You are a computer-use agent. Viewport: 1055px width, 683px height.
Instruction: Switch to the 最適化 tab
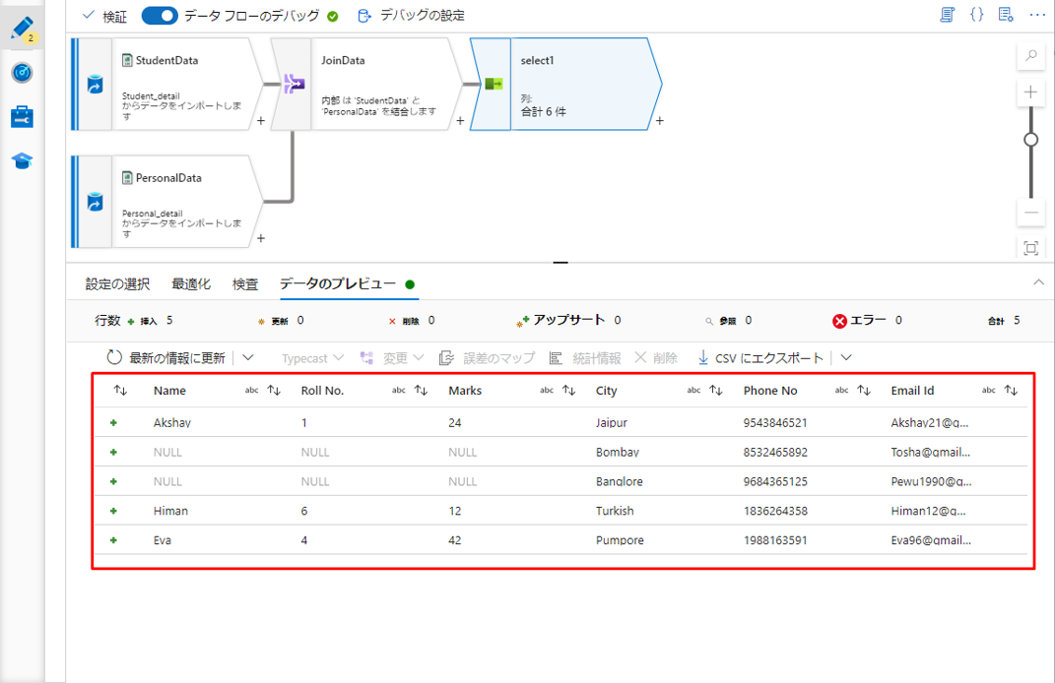point(191,284)
